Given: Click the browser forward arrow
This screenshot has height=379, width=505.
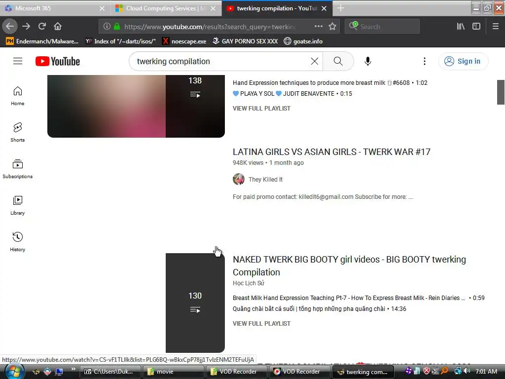Looking at the screenshot, I should pyautogui.click(x=26, y=27).
